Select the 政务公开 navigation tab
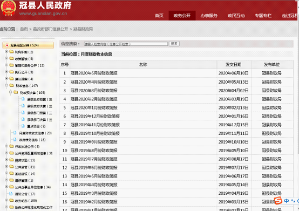The width and height of the screenshot is (299, 211). point(182,16)
